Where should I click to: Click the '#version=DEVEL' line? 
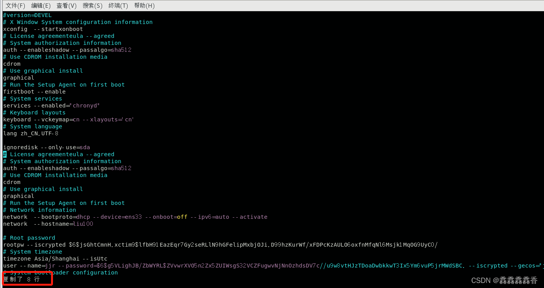click(27, 15)
